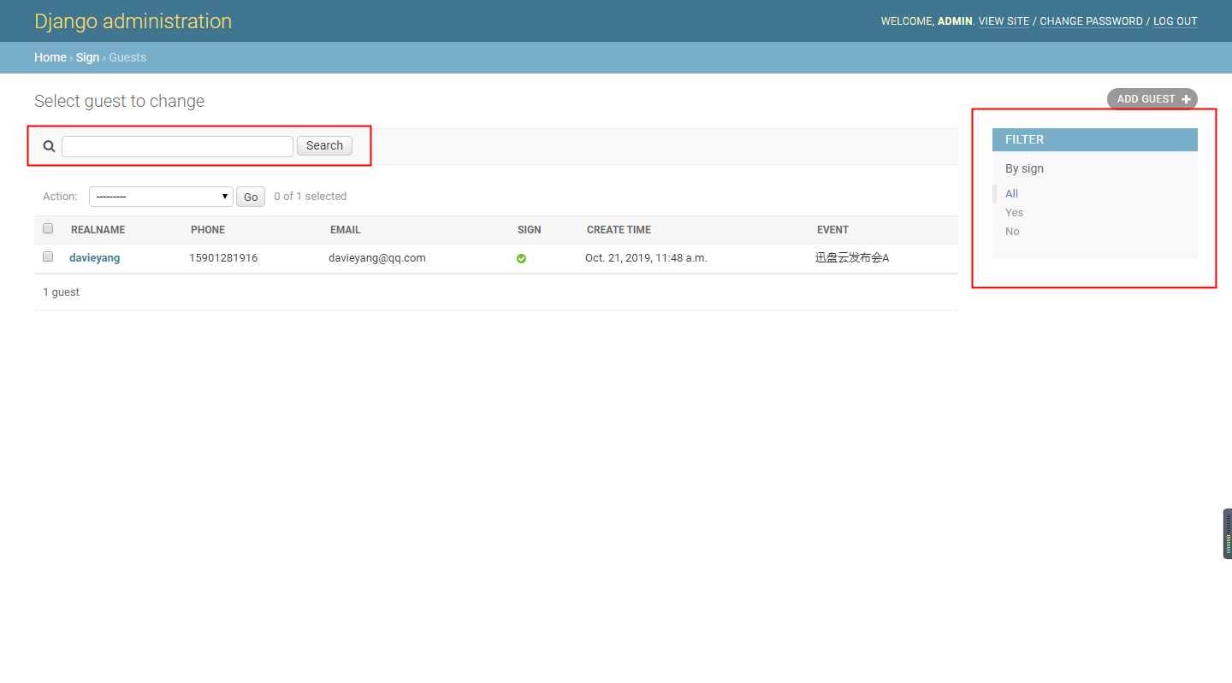Viewport: 1232px width, 683px height.
Task: Click the Add Guest button
Action: coord(1152,99)
